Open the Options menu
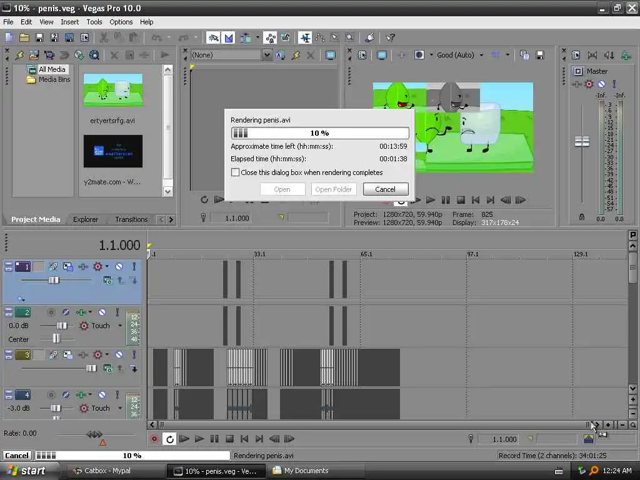640x480 pixels. click(121, 22)
